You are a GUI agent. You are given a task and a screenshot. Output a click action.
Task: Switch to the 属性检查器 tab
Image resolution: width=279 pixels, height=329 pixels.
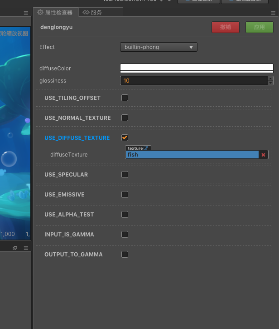tap(56, 12)
